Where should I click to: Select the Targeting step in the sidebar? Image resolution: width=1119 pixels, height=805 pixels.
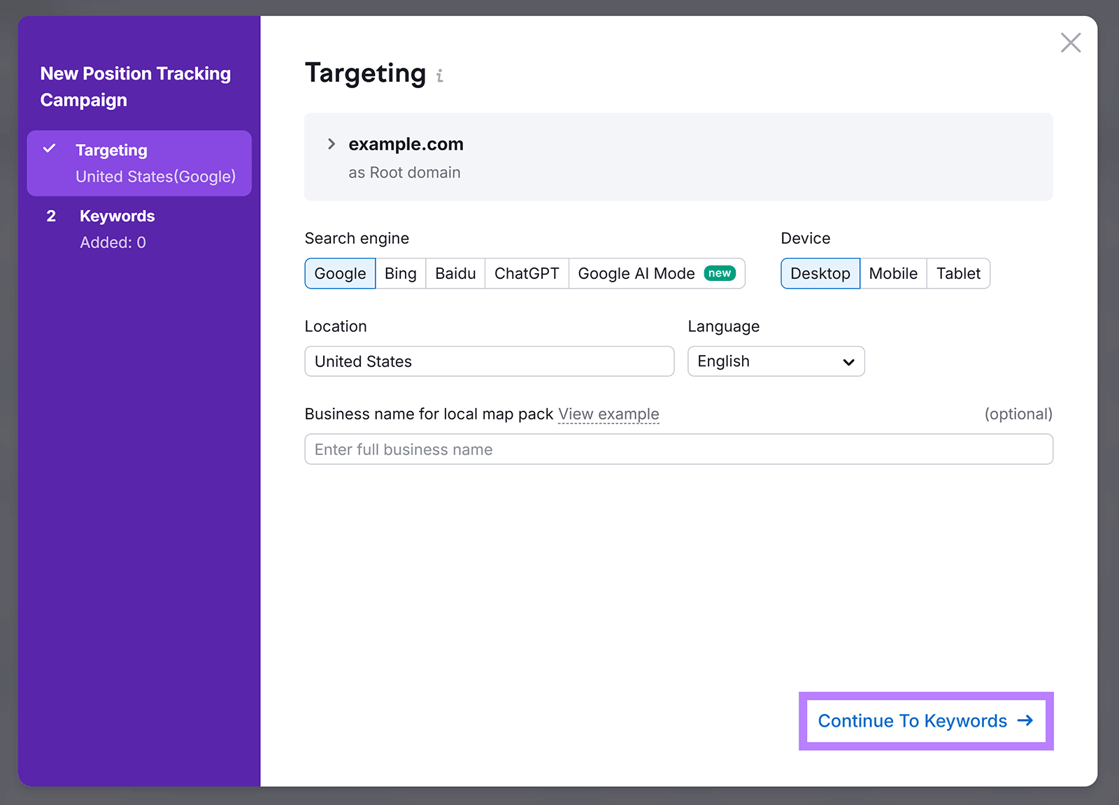coord(111,150)
